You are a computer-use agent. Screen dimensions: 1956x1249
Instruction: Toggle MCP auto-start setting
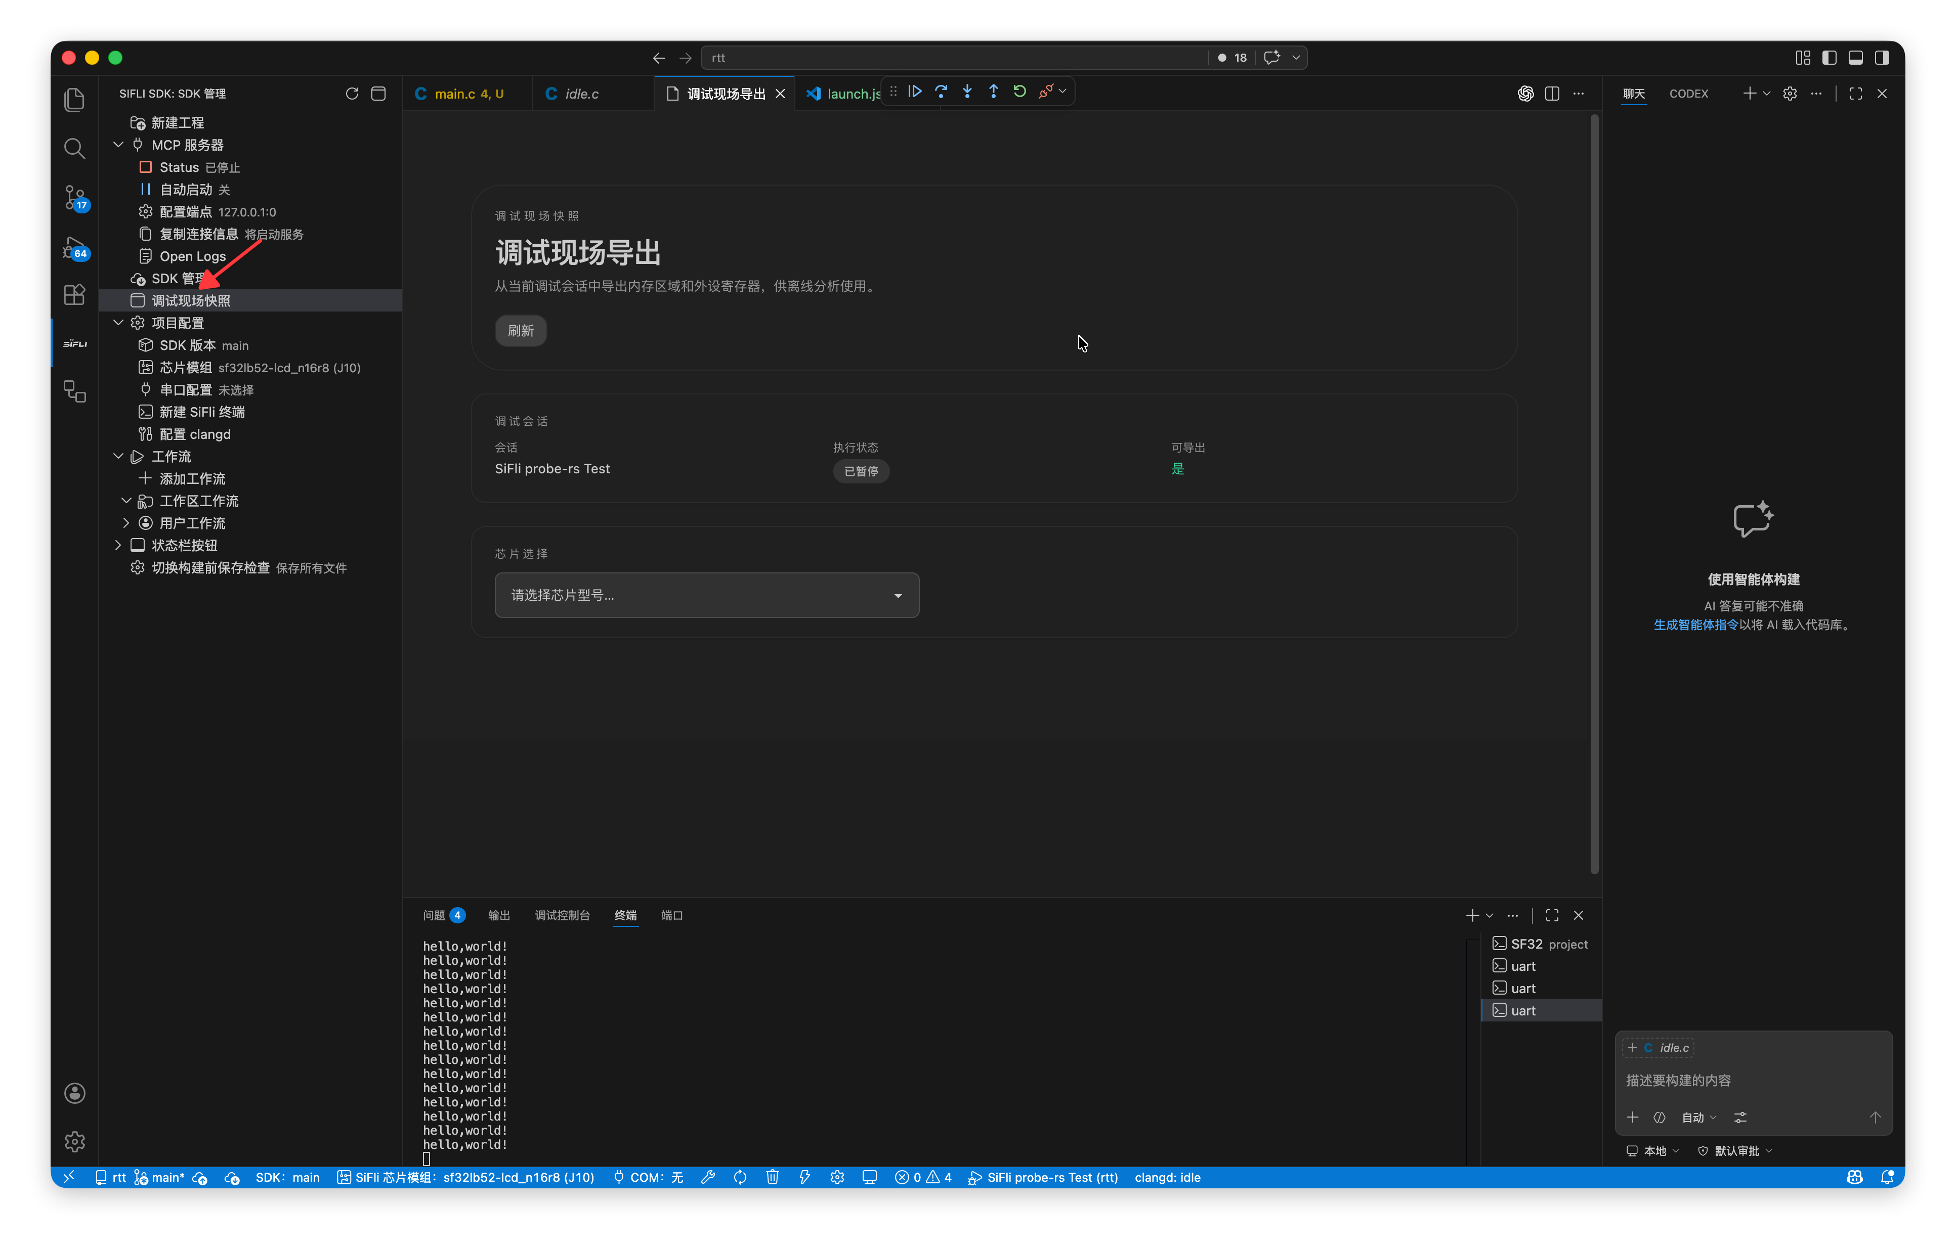(x=187, y=189)
